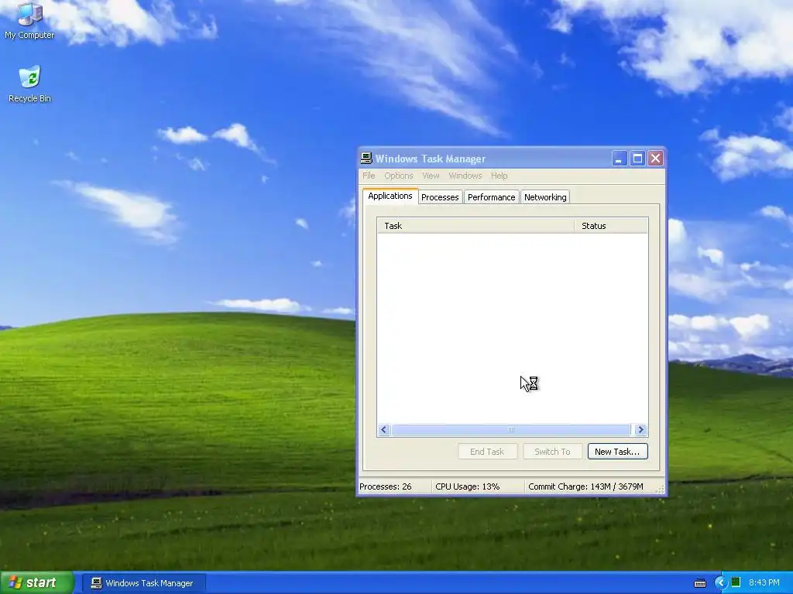Open the File menu
Screen dimensions: 793x594
click(369, 176)
